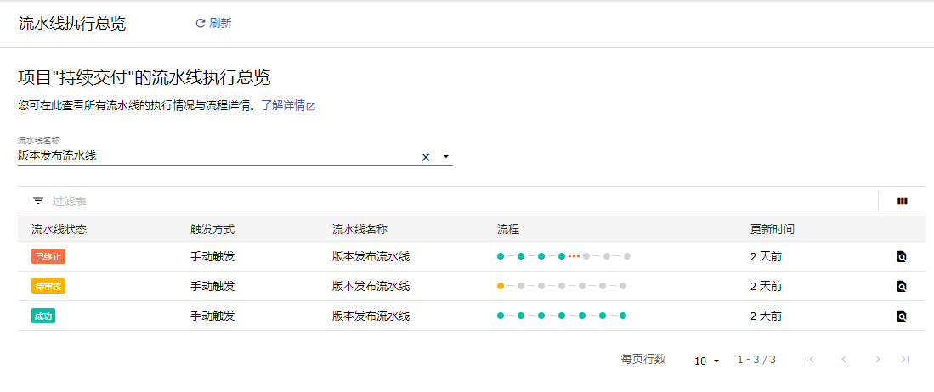Viewport: 934px width, 392px height.
Task: Open the 了解详情 link
Action: [x=288, y=106]
